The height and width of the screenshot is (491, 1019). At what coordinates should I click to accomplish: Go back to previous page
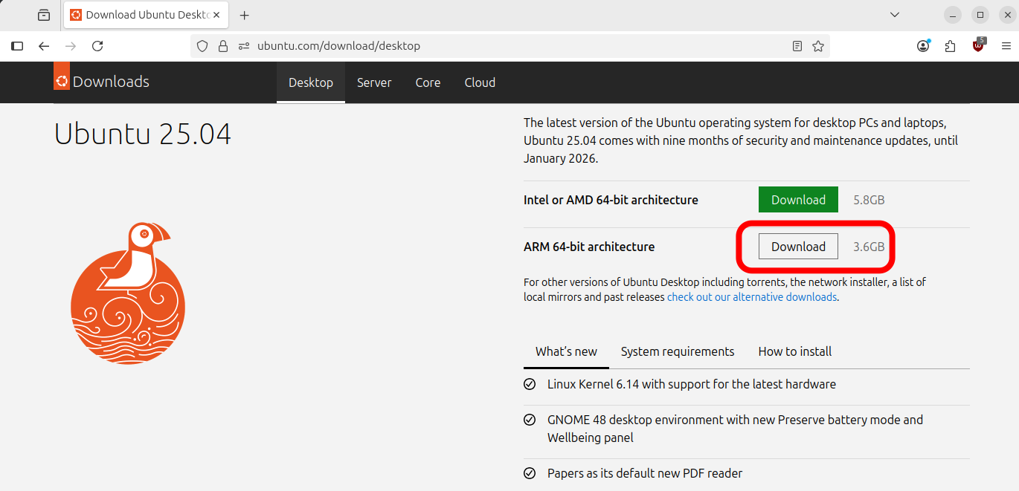click(44, 46)
